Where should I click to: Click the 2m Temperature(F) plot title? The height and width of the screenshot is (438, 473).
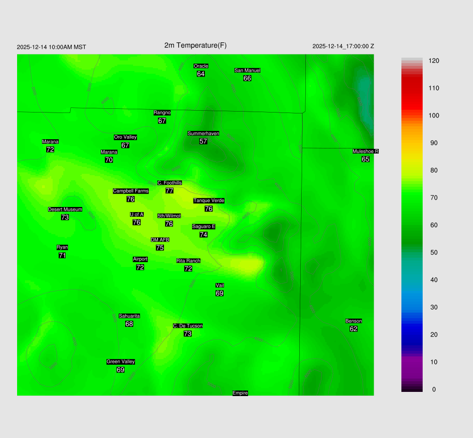[195, 45]
